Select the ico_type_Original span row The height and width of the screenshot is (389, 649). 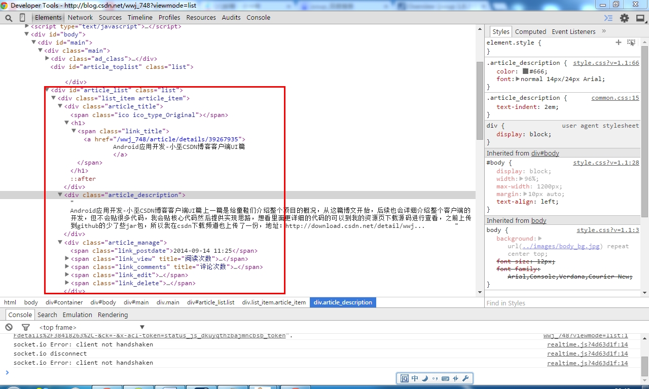150,115
